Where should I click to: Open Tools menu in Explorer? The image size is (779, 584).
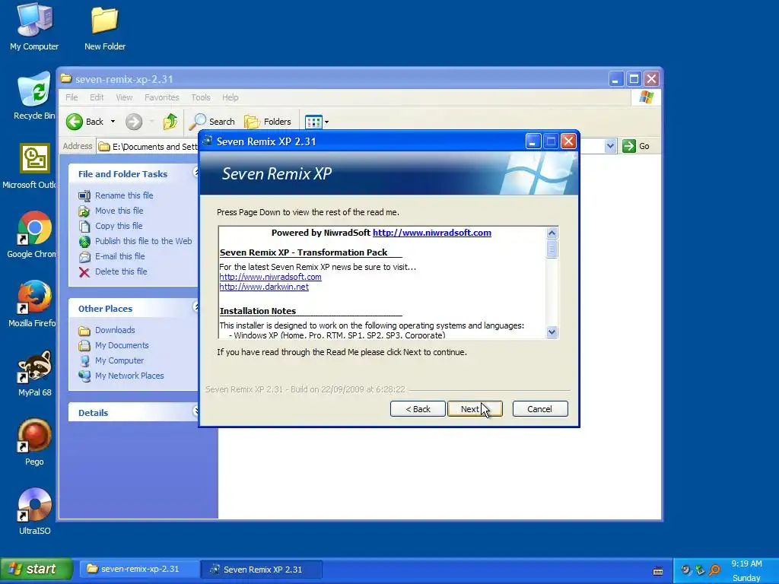click(201, 97)
